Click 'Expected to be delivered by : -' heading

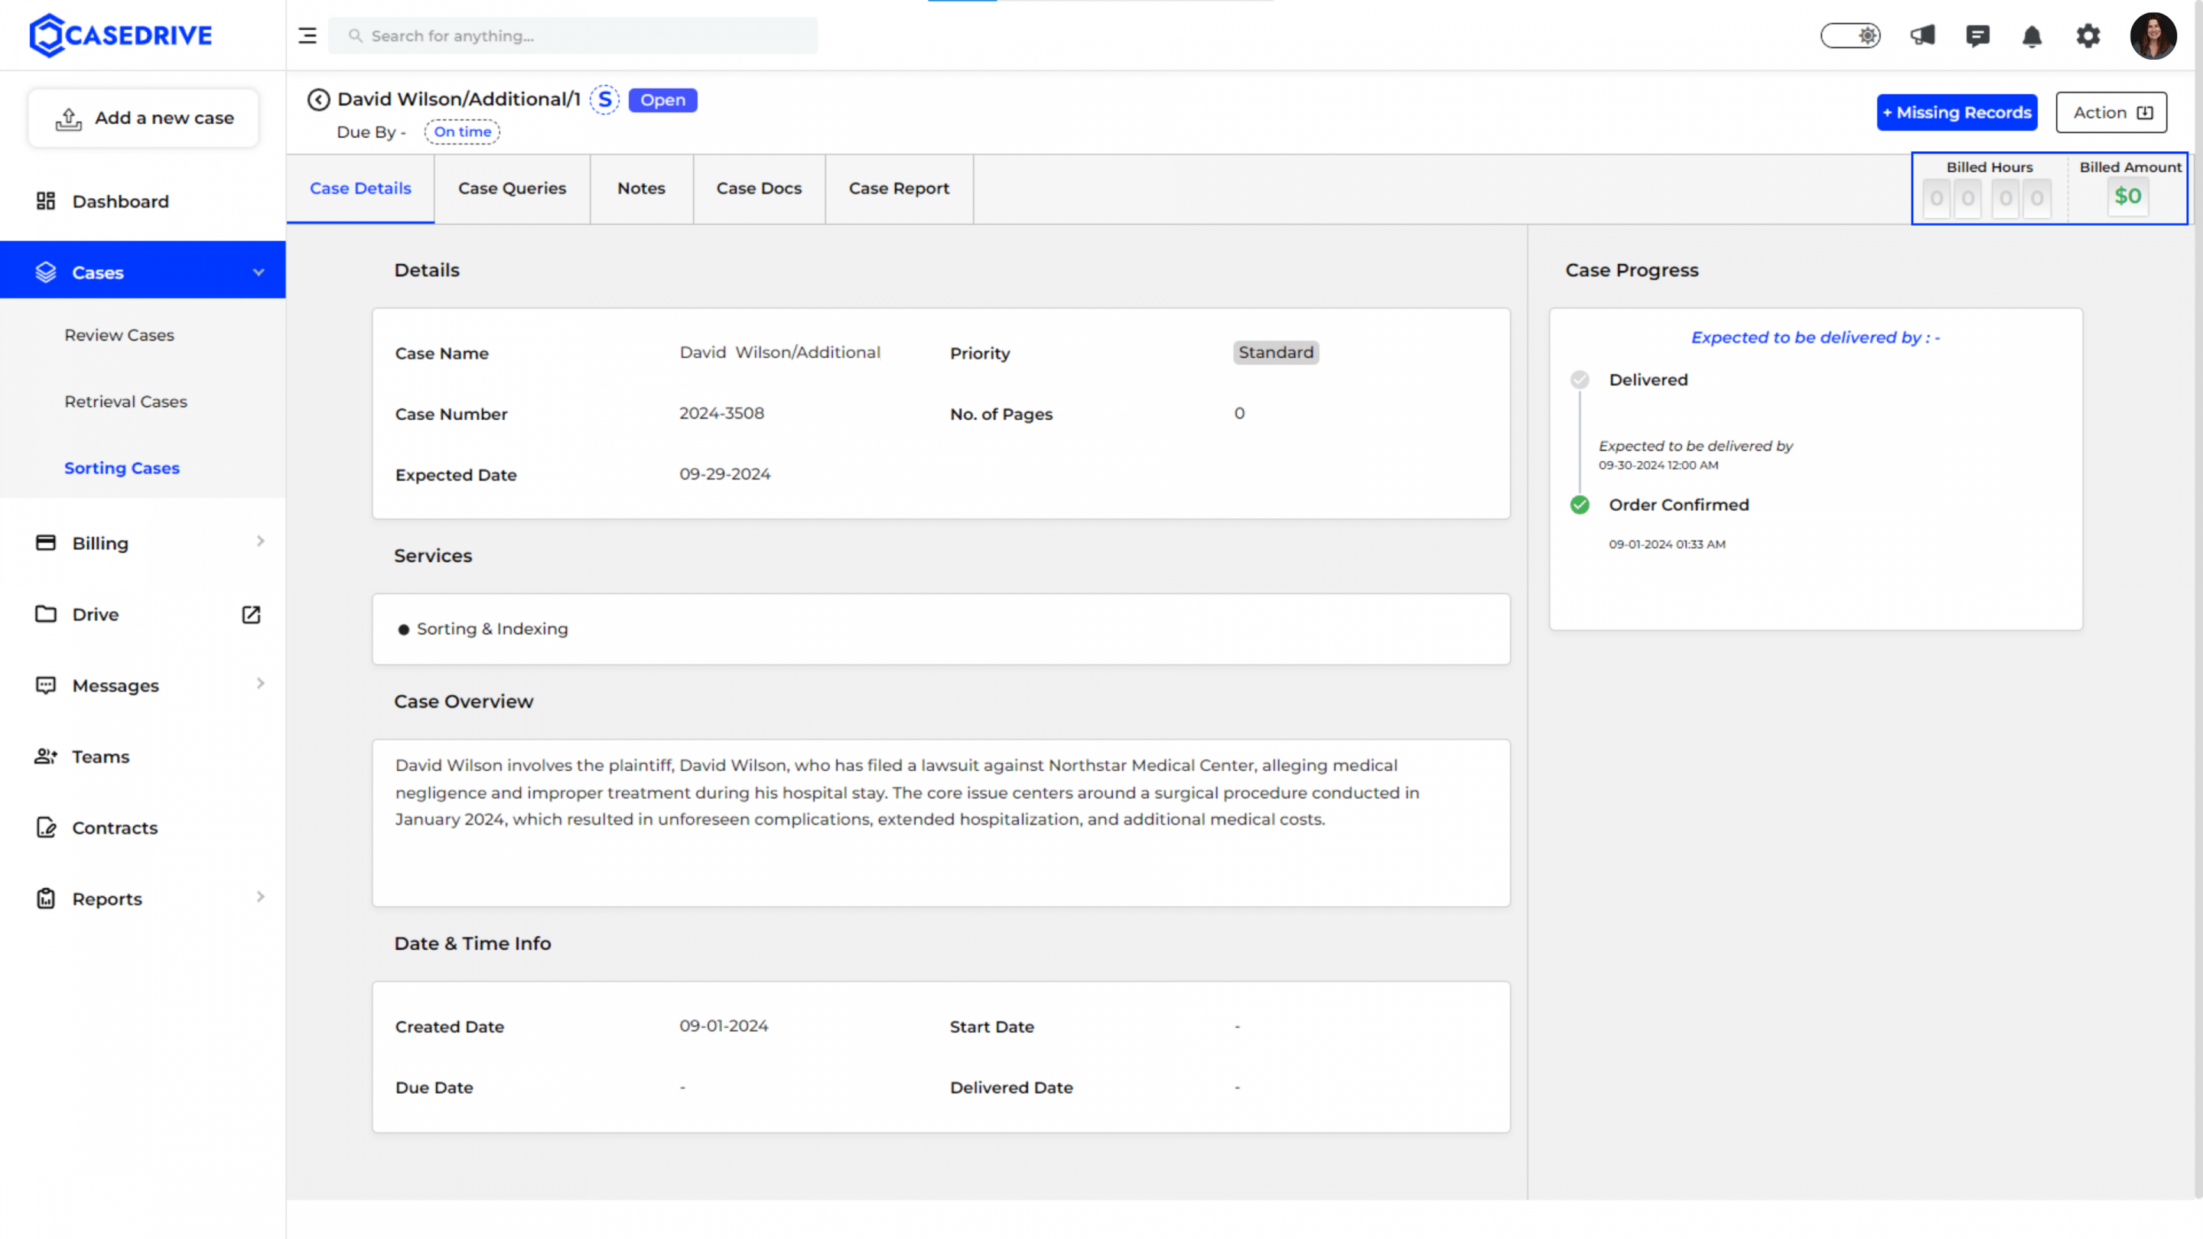[1816, 337]
